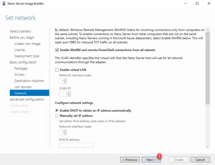The width and height of the screenshot is (215, 165).
Task: Close the Nano Server Image Builder window
Action: [209, 3]
